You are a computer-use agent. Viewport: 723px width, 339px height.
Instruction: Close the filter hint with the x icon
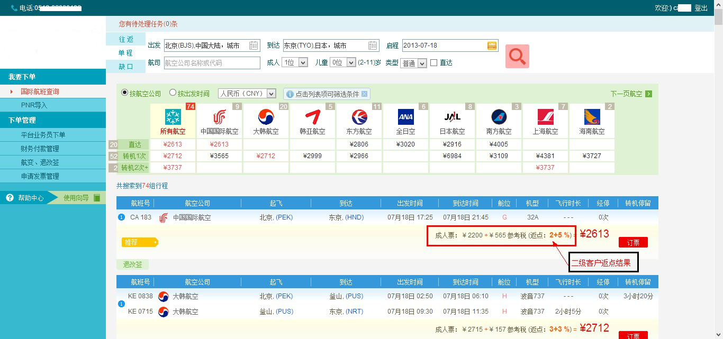[364, 94]
